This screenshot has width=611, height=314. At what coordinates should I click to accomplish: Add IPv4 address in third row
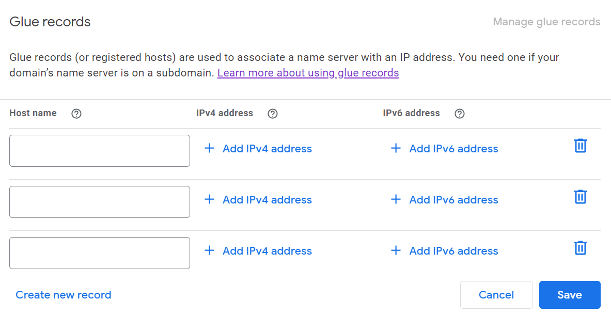[267, 251]
